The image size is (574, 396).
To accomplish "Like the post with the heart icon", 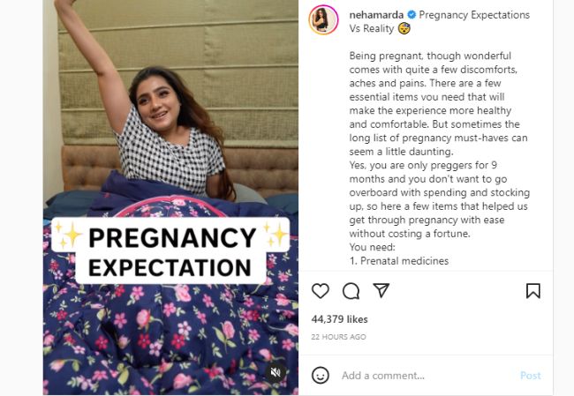I will (321, 291).
